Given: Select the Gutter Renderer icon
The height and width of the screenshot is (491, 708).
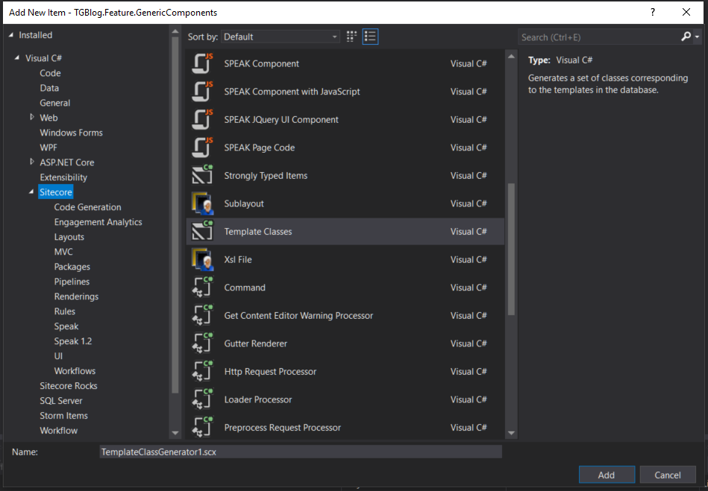Looking at the screenshot, I should pos(202,343).
